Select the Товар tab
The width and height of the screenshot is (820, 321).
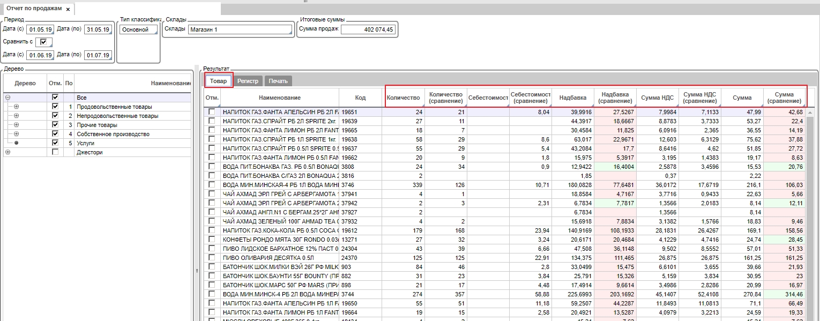click(218, 81)
